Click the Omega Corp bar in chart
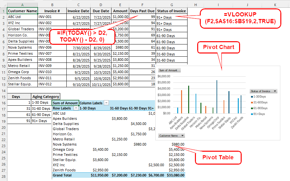 [x=217, y=97]
